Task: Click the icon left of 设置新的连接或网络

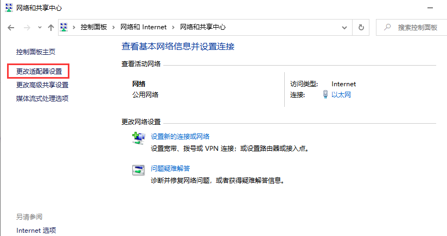Action: (x=138, y=138)
